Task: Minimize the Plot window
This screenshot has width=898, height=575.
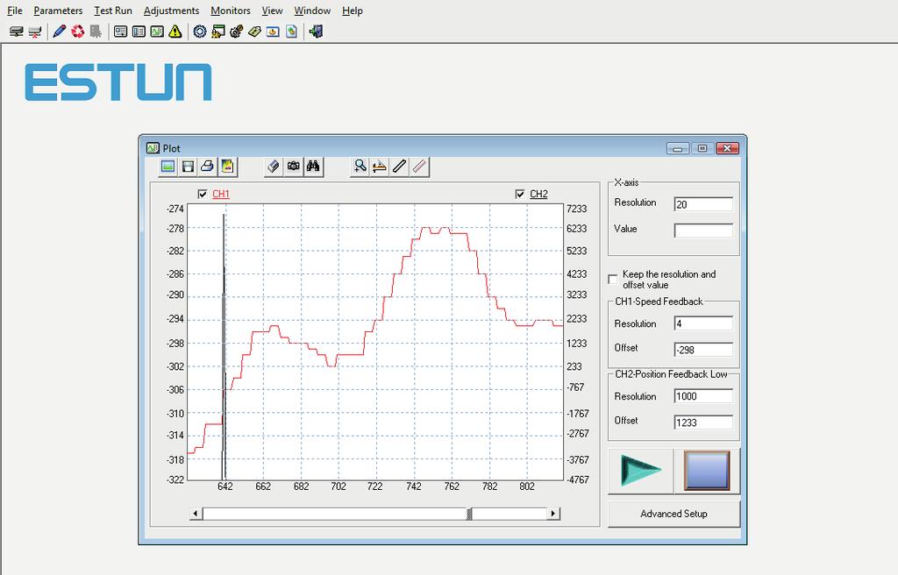Action: pos(678,148)
